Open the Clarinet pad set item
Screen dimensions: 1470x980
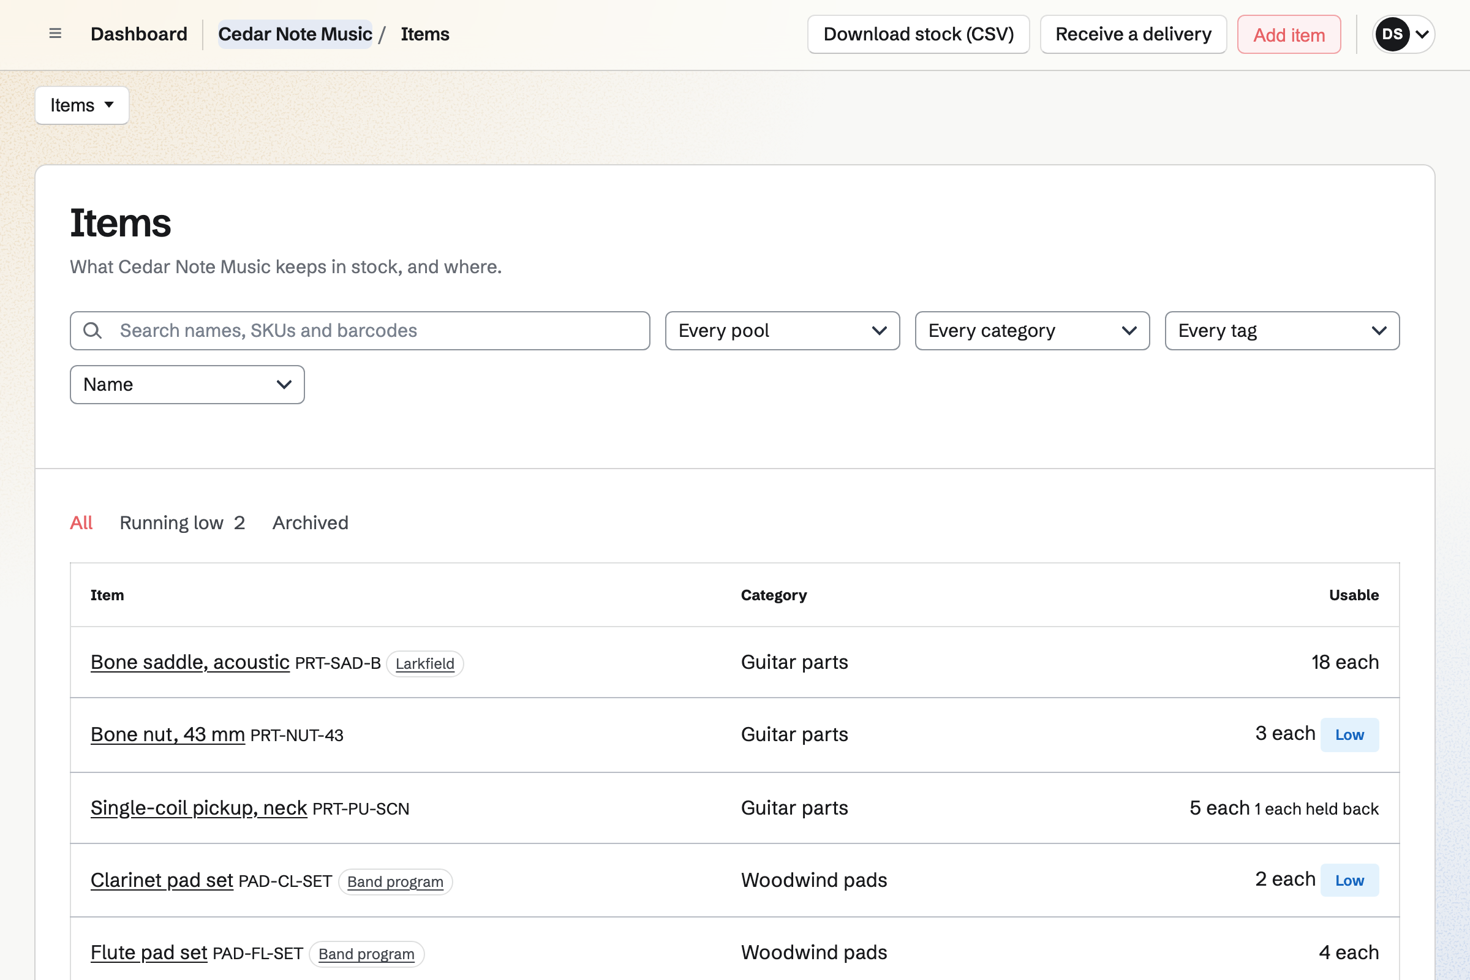click(x=162, y=880)
